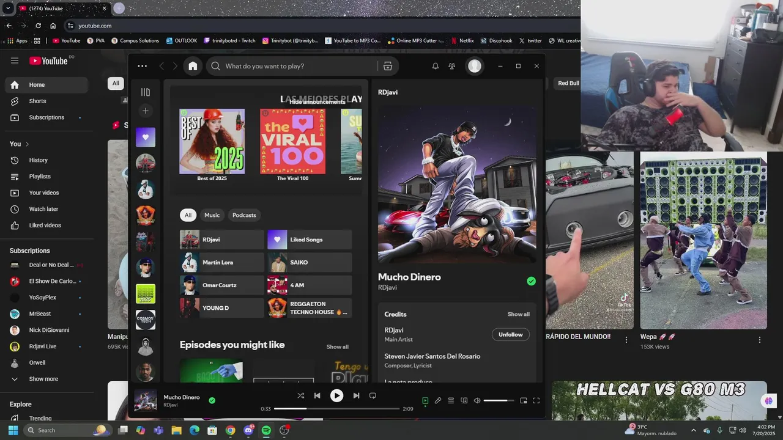Toggle green saved checkmark beside Mucho Dinero title

531,281
